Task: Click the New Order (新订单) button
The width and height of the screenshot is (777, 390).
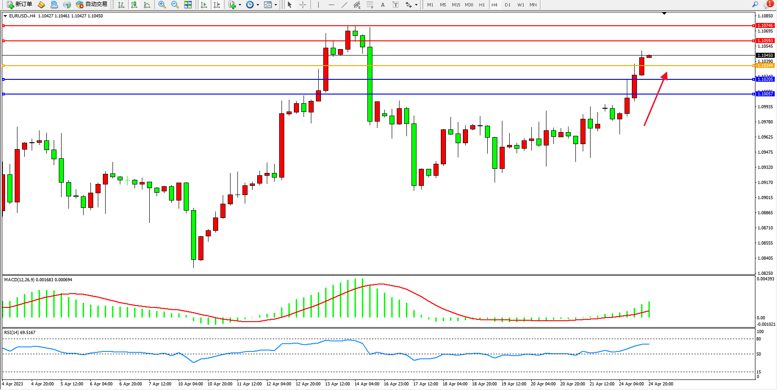Action: (19, 5)
